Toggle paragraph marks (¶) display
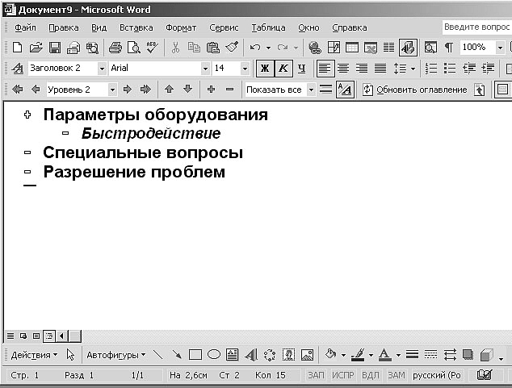The height and width of the screenshot is (388, 512). point(449,48)
